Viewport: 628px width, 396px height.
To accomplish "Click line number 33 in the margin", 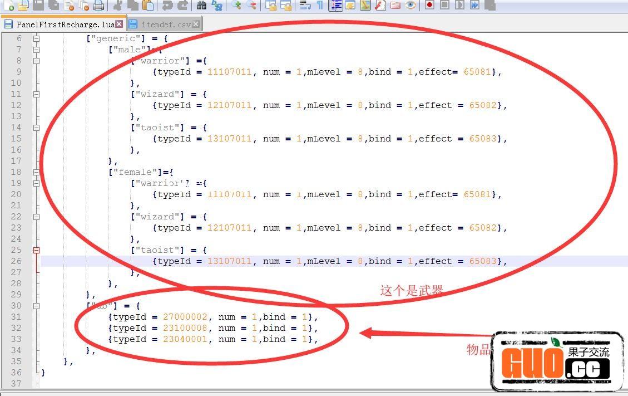I will [x=17, y=339].
